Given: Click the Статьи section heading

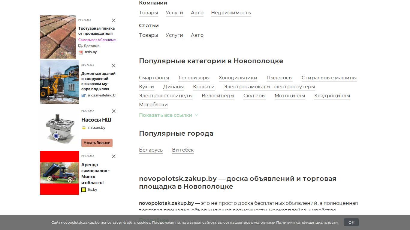Looking at the screenshot, I should click(149, 26).
